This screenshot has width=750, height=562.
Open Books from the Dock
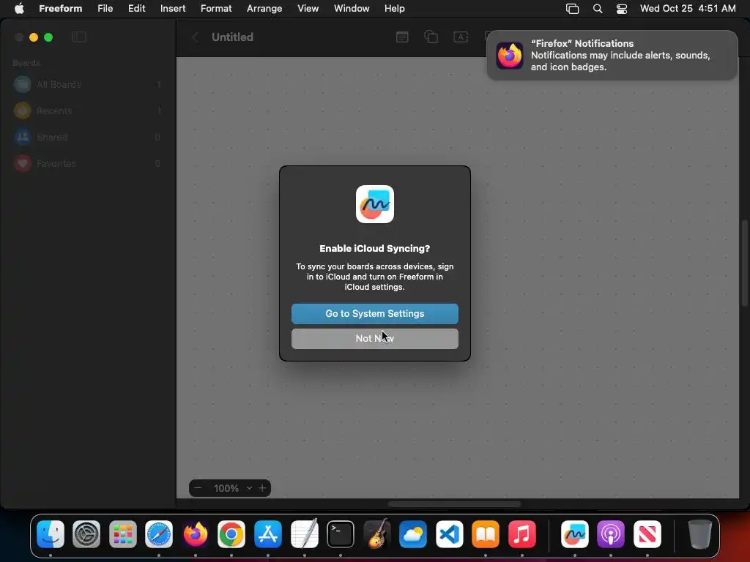coord(486,533)
